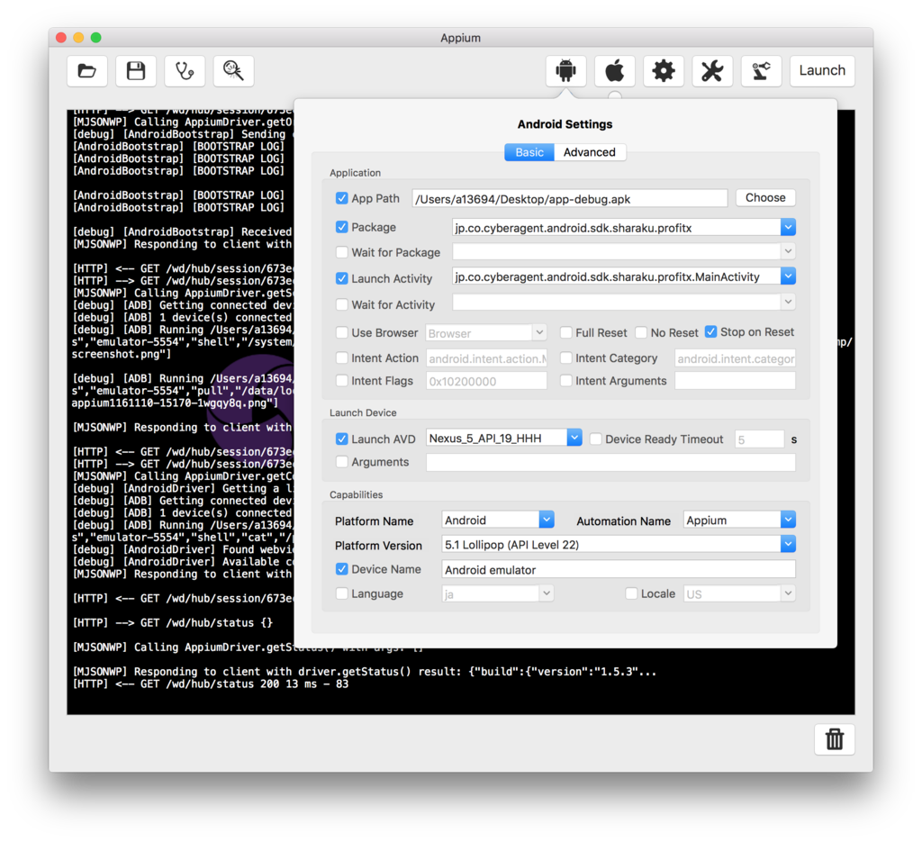Open the Platform Name dropdown

coord(547,520)
